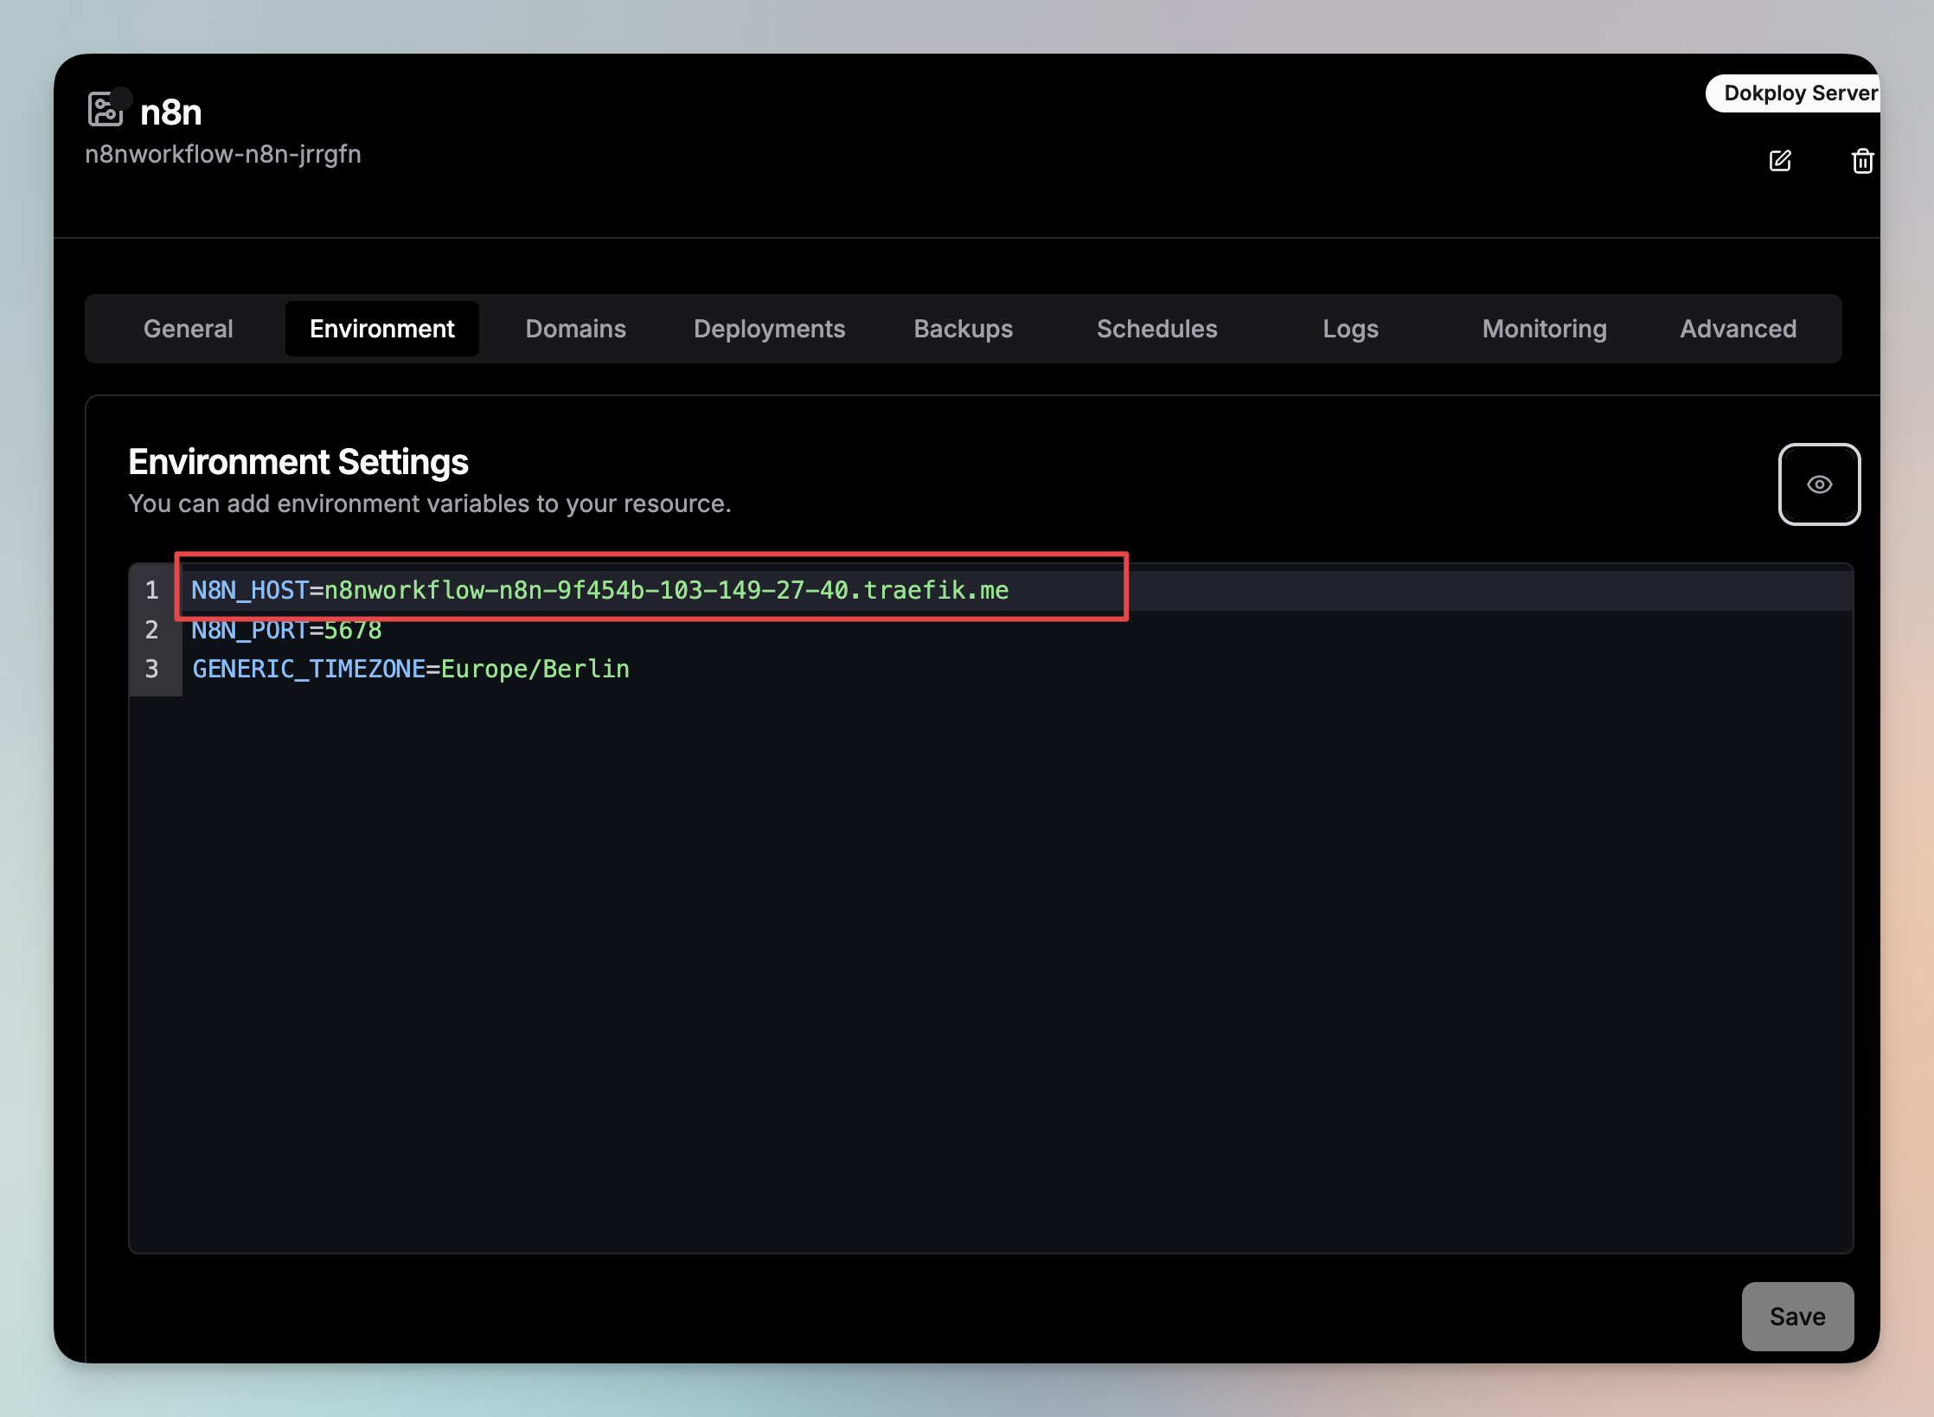Click the Dokploy Server badge
1934x1417 pixels.
[x=1794, y=93]
